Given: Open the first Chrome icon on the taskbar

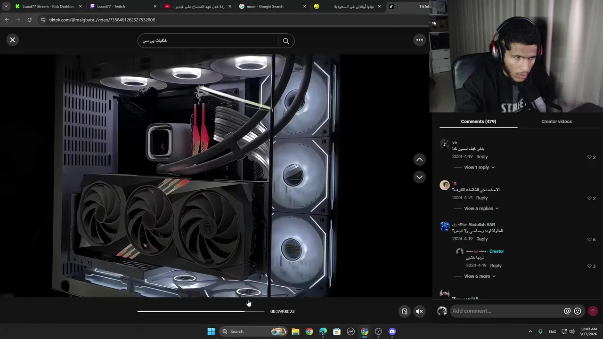Looking at the screenshot, I should pyautogui.click(x=309, y=331).
